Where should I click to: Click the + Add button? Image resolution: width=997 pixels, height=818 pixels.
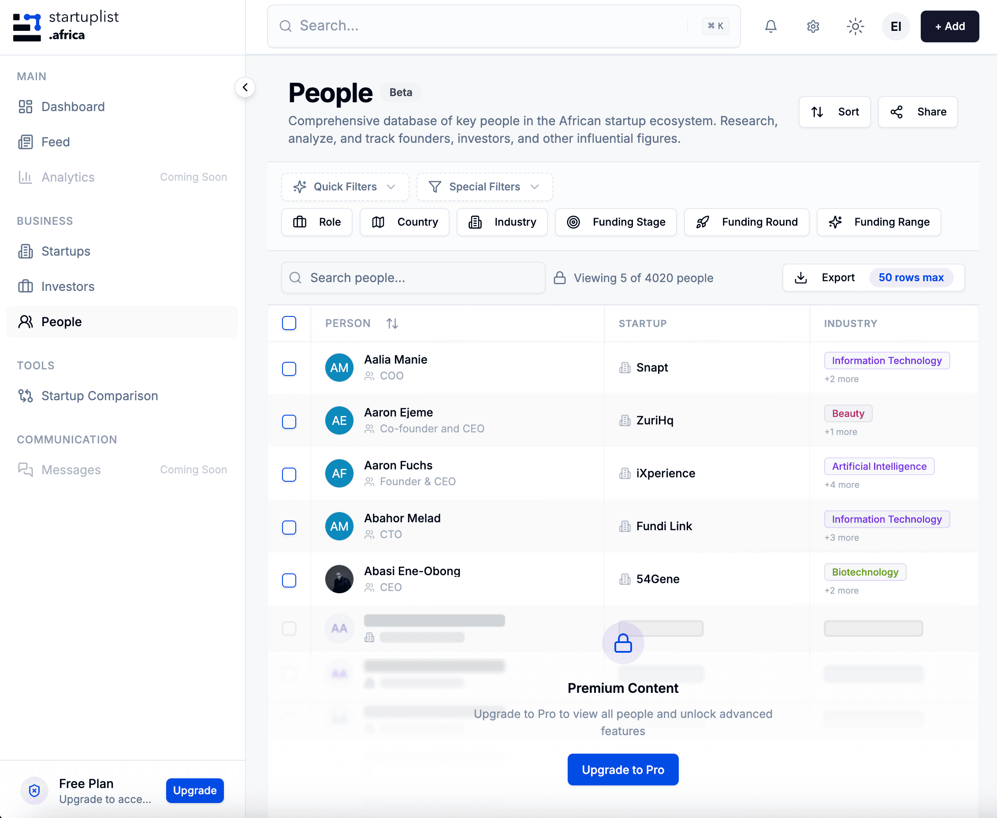(949, 26)
